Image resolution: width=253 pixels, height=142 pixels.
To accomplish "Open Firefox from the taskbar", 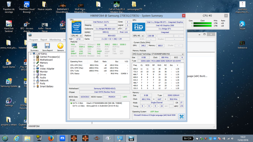I will coord(51,138).
